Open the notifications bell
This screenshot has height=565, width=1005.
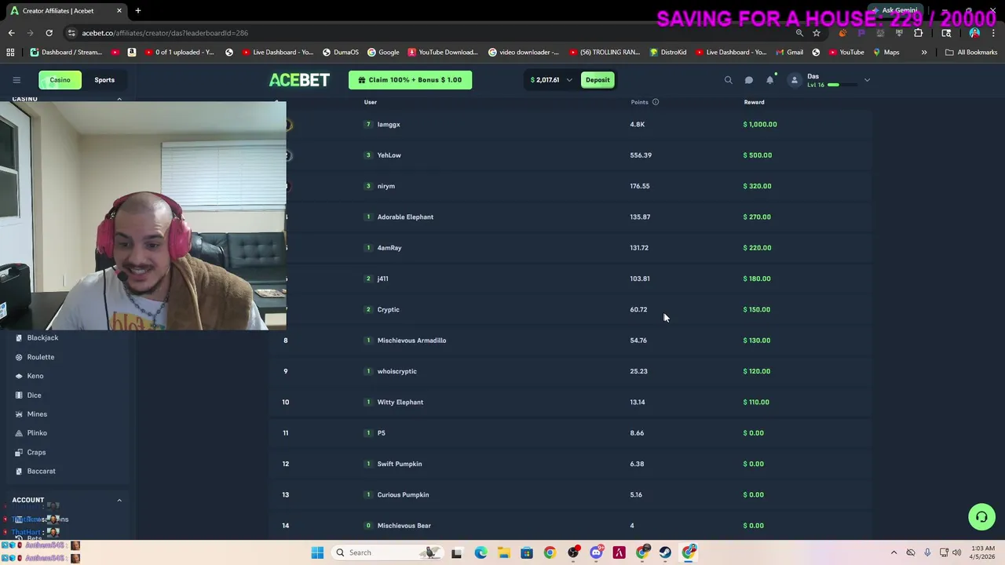point(770,80)
